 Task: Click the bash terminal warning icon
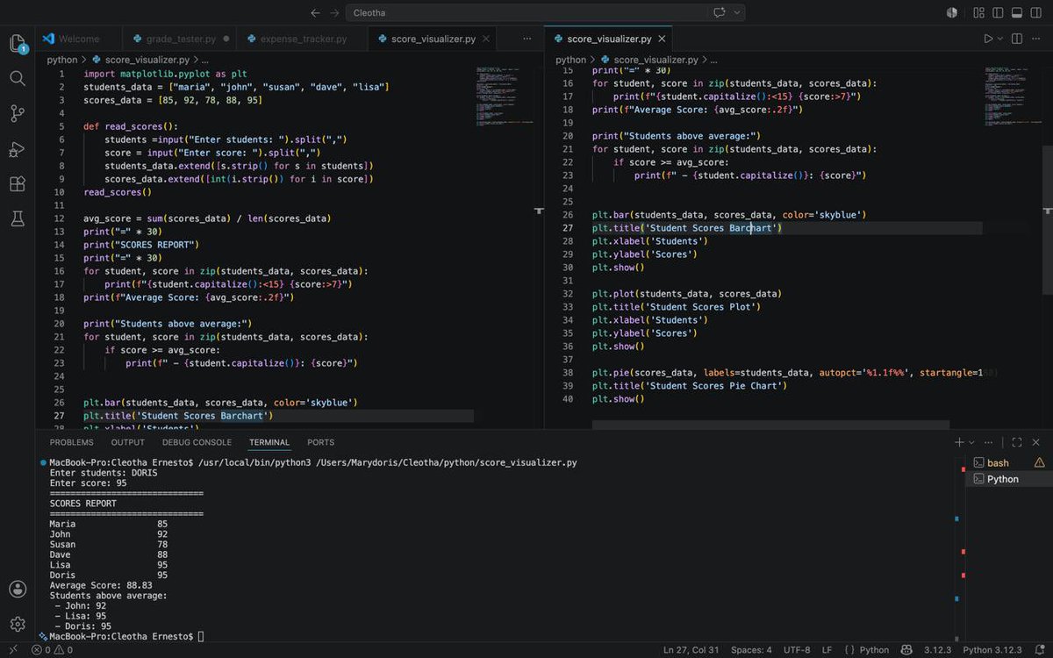(1039, 462)
